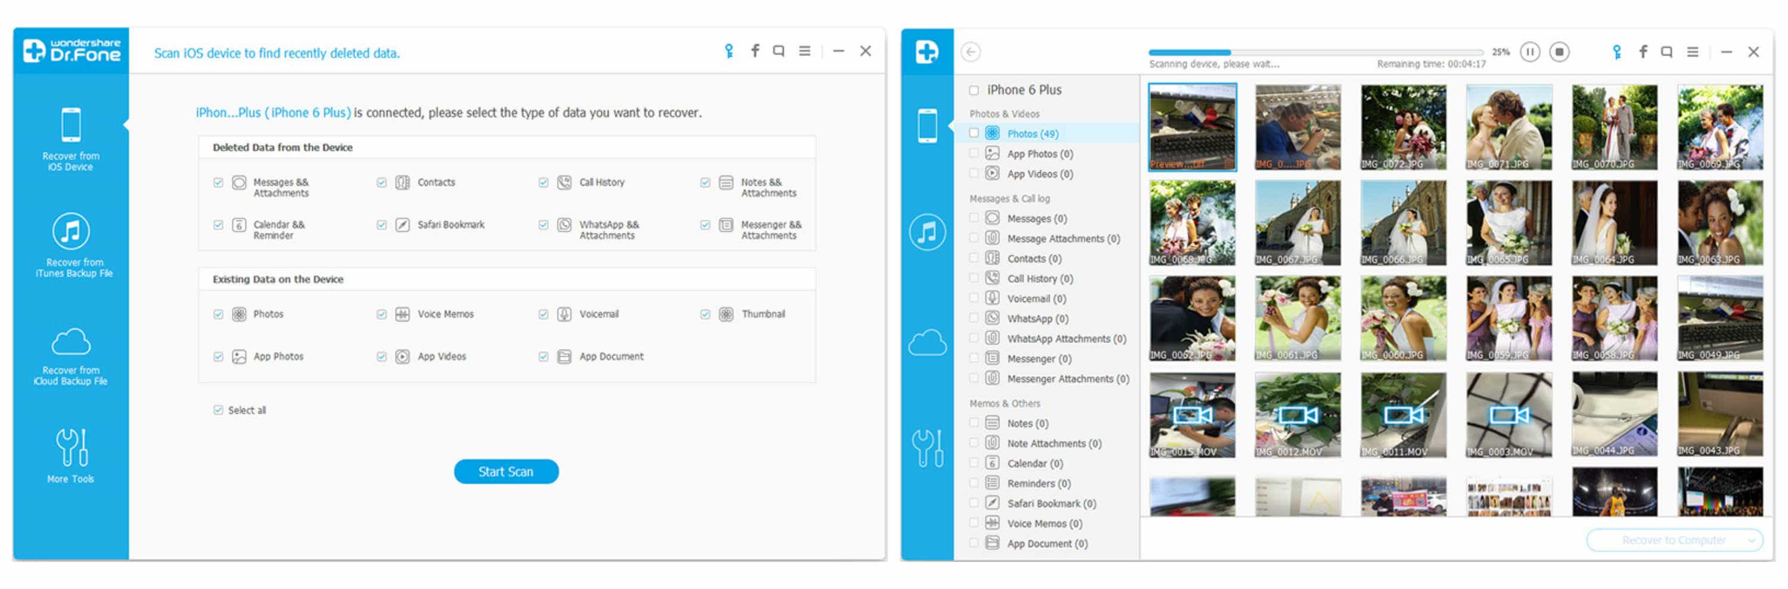
Task: Click the back arrow in scan window
Action: point(970,52)
